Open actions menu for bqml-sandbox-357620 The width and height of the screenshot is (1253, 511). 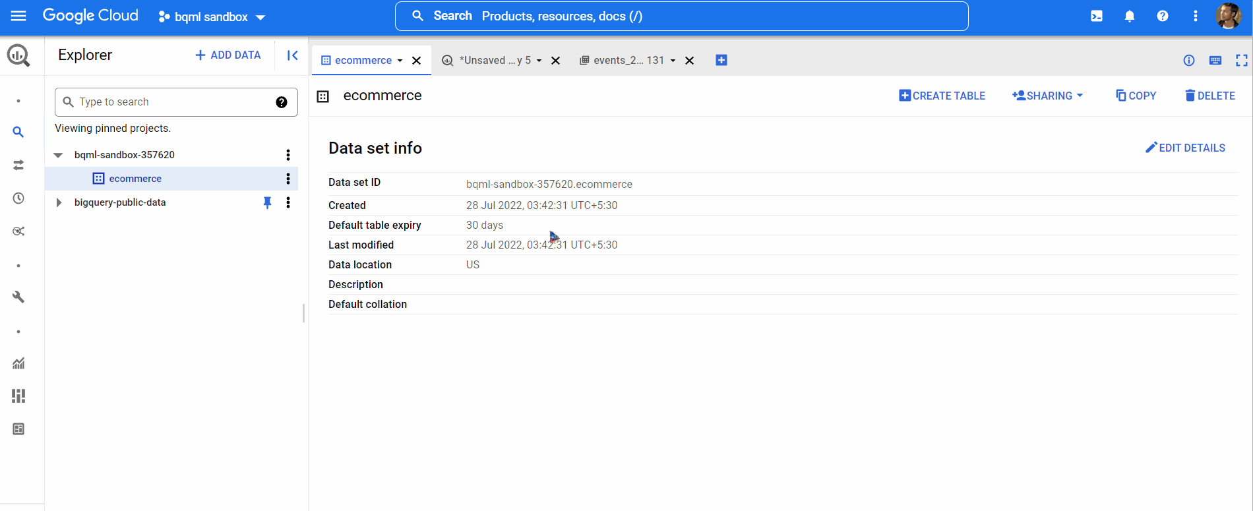(x=288, y=155)
